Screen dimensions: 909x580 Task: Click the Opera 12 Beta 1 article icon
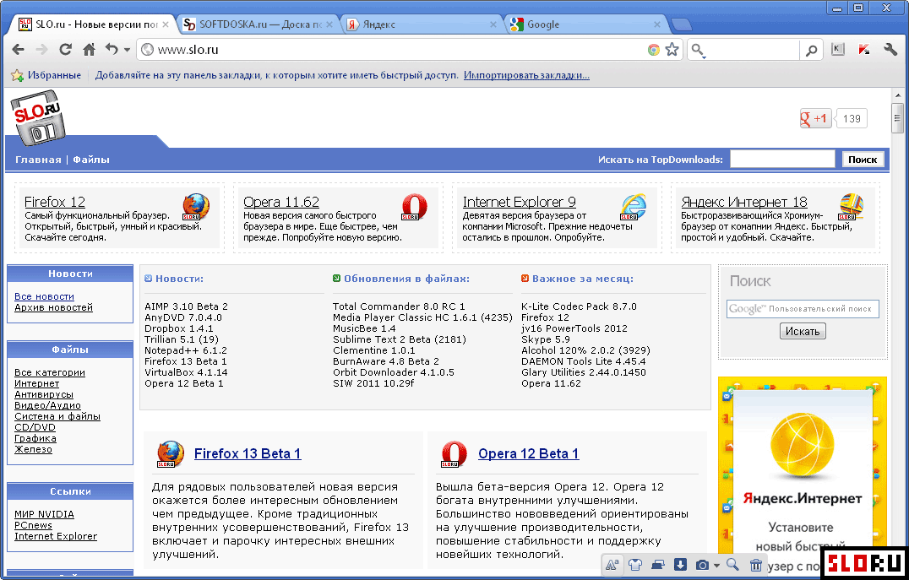[x=454, y=453]
